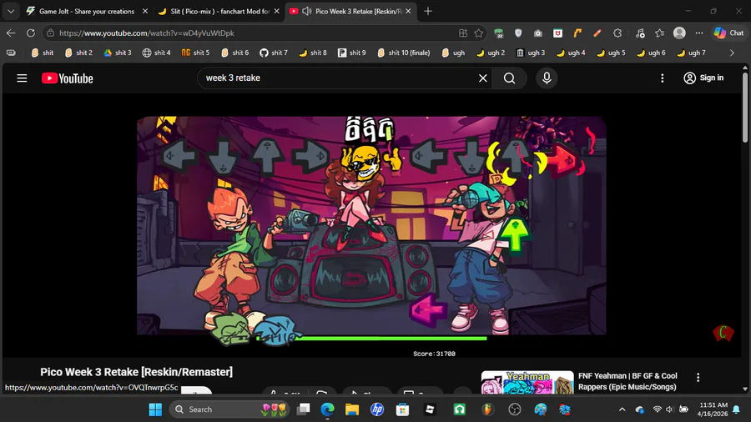Open volume control in the system tray
751x422 pixels.
coord(669,409)
